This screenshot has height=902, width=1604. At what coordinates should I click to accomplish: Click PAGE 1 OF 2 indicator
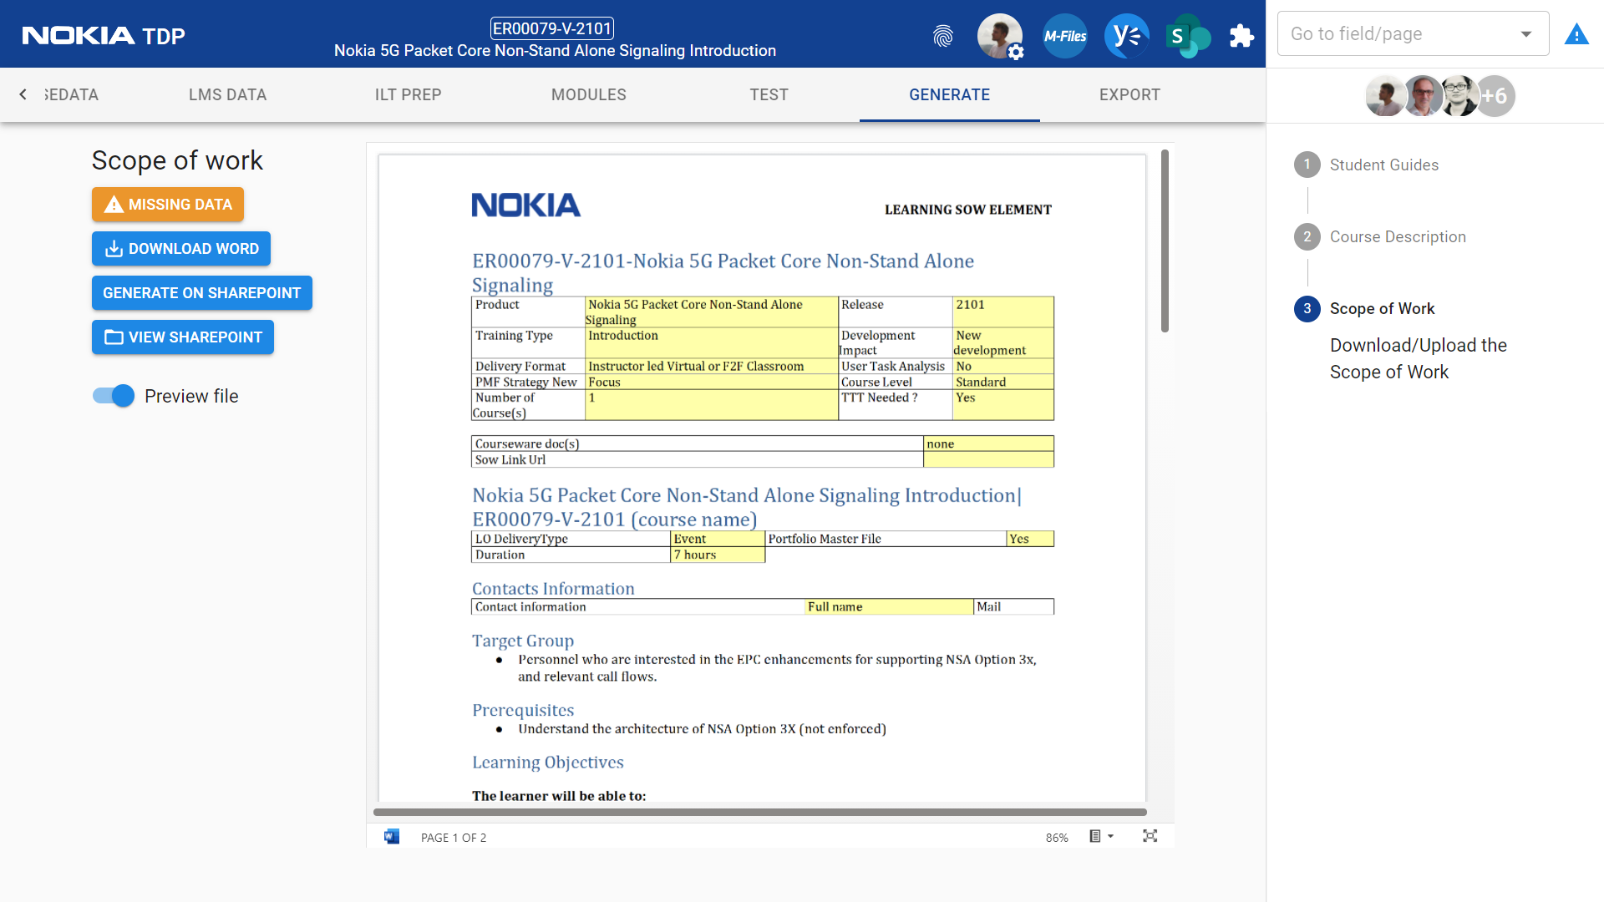(454, 837)
